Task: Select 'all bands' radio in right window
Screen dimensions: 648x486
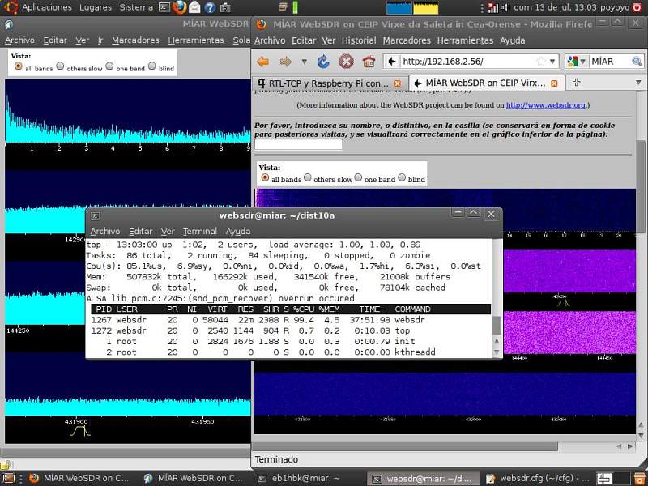Action: [x=265, y=178]
